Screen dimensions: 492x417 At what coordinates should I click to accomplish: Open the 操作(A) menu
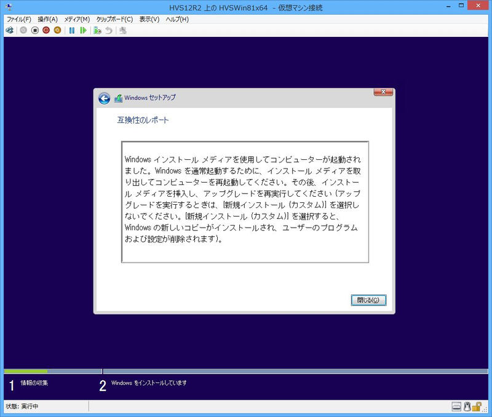[48, 19]
